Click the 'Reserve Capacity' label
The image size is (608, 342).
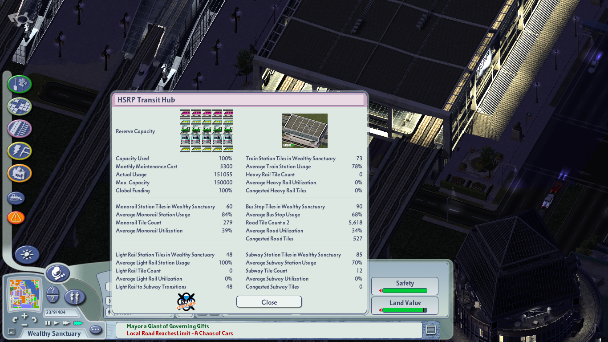(135, 131)
